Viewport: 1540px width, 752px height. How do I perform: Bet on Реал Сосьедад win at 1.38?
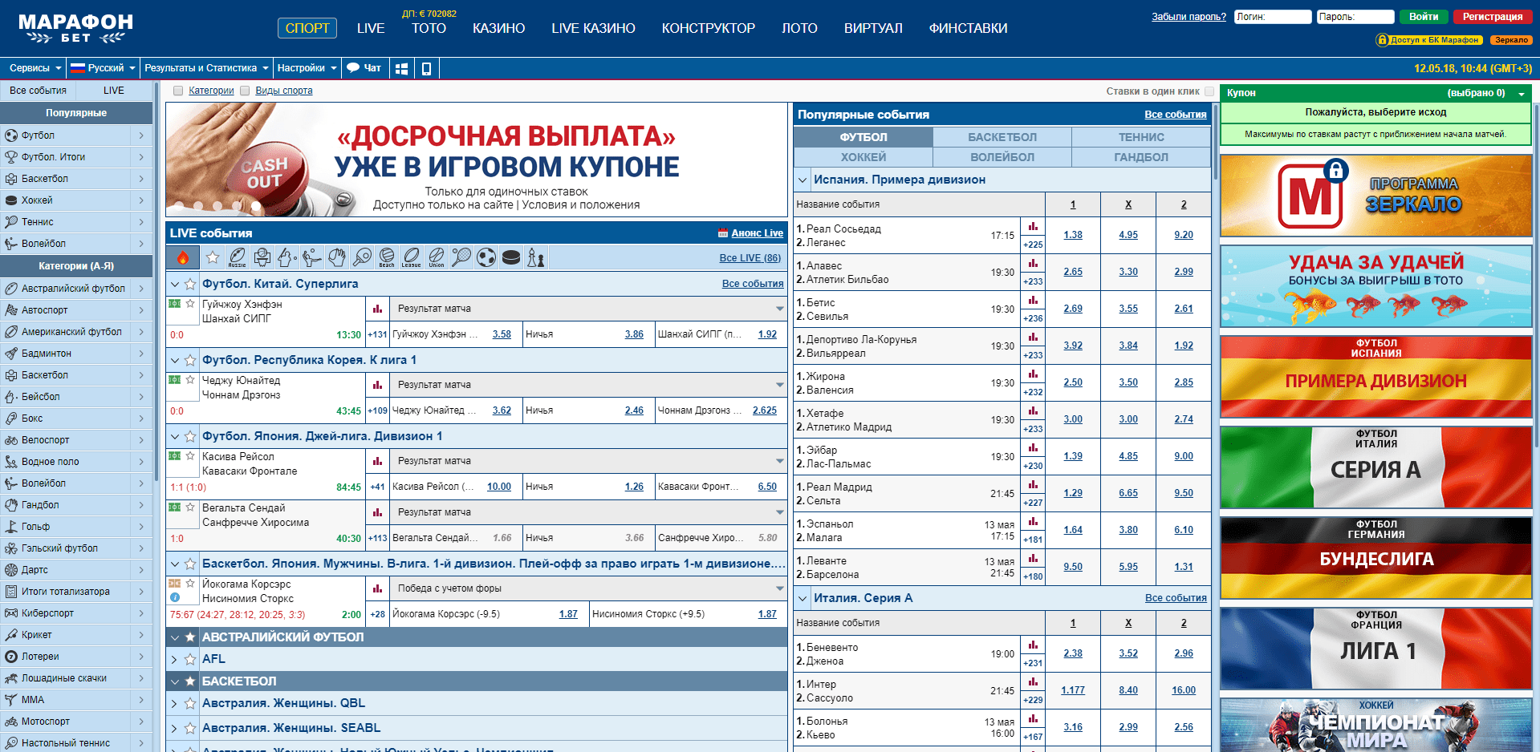(1073, 235)
